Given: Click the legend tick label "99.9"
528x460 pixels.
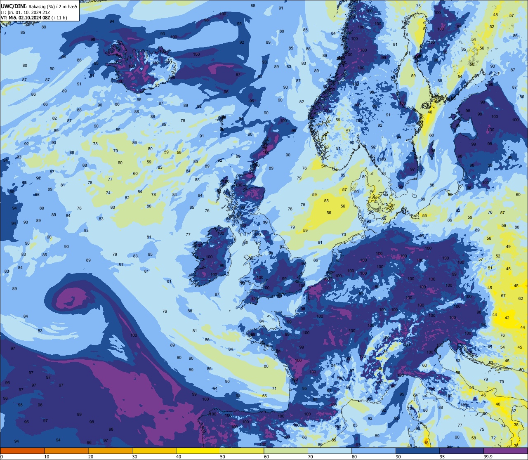Looking at the screenshot, I should [x=488, y=457].
